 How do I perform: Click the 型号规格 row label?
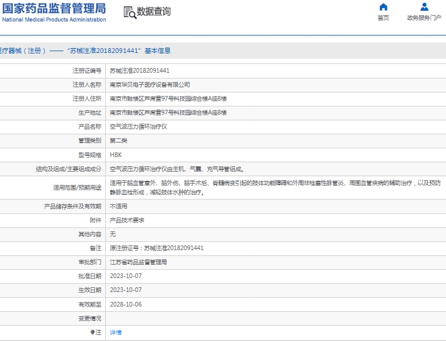pos(90,155)
